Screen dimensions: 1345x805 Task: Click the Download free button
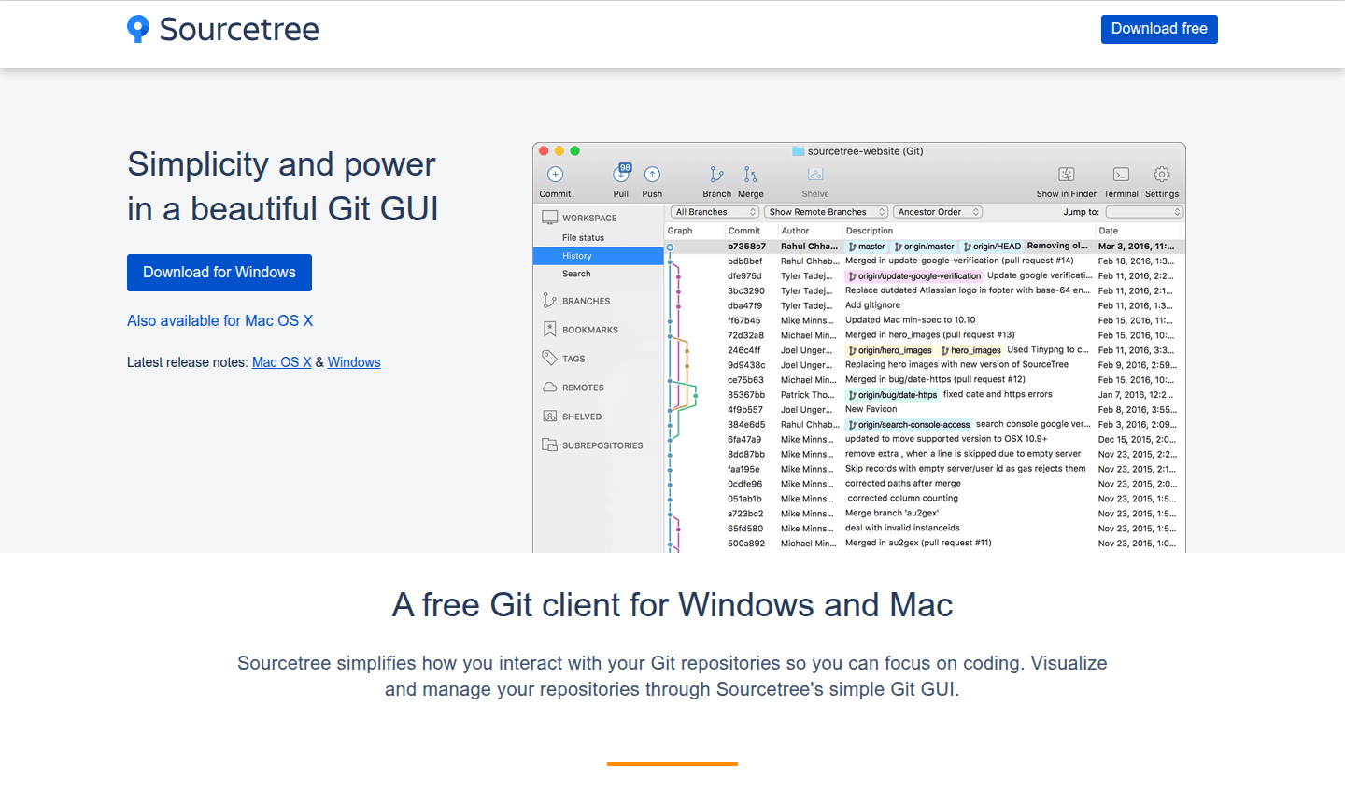1158,29
